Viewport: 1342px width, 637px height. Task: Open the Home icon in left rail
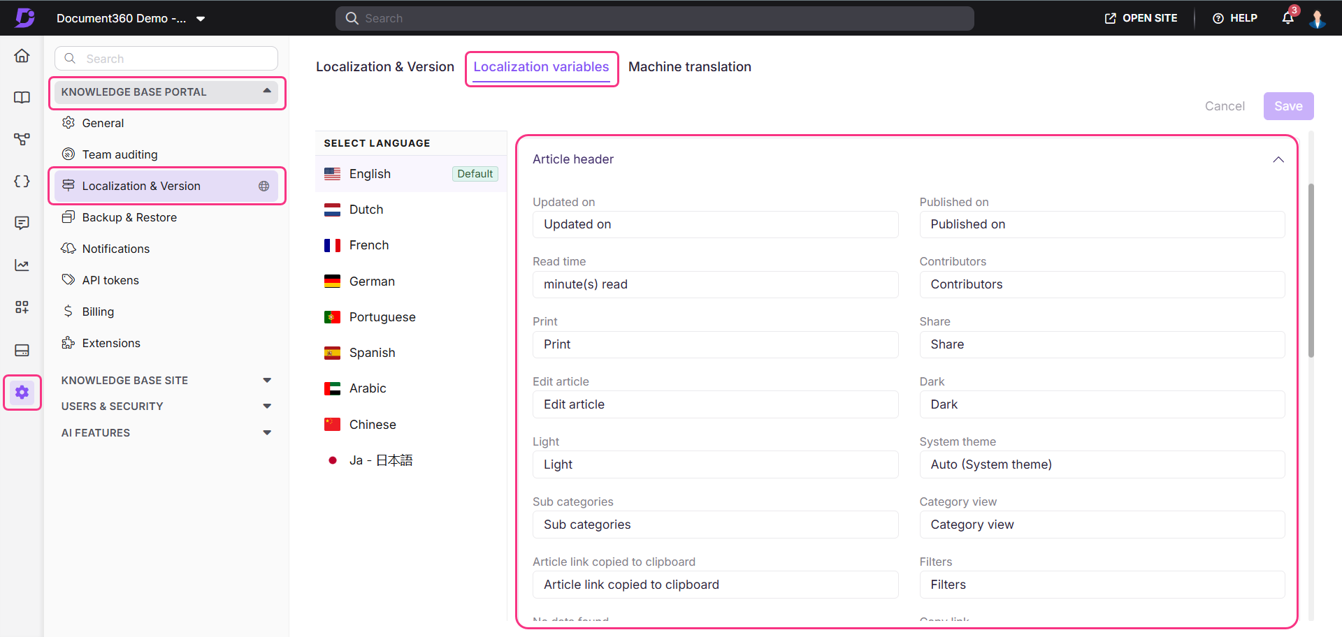tap(22, 56)
